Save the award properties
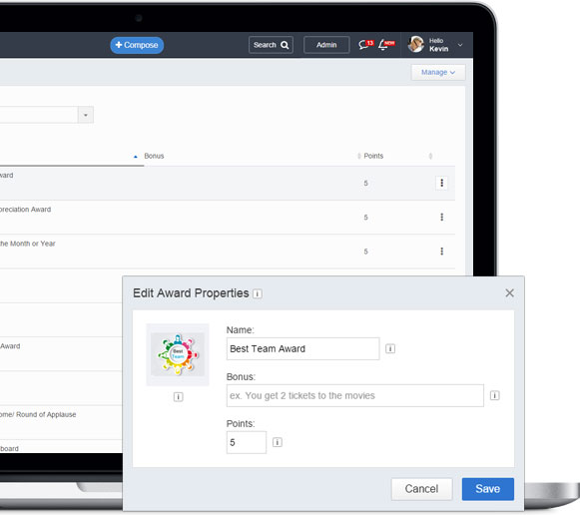 [x=488, y=489]
